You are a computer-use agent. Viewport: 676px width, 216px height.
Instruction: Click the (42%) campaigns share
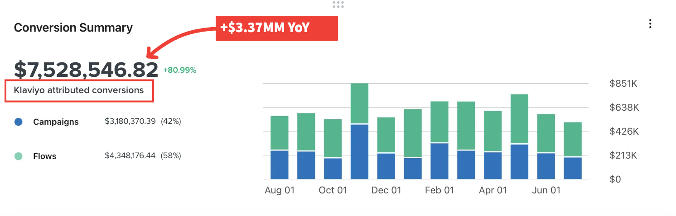171,121
